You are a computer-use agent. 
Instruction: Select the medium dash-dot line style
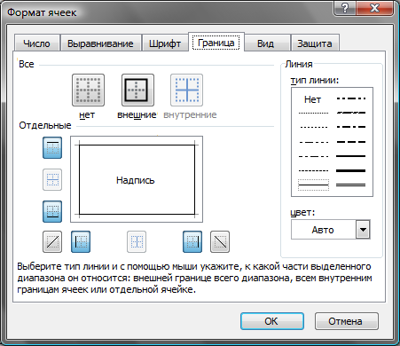point(351,127)
